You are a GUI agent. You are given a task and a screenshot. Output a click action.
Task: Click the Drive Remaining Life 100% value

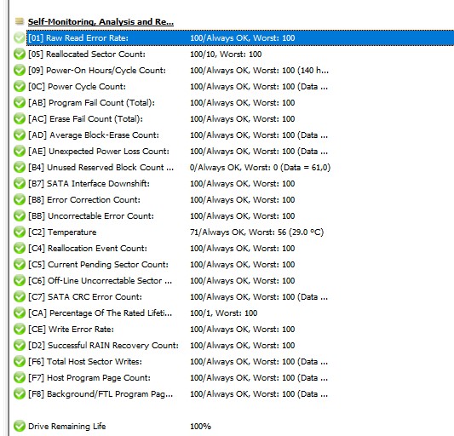200,426
